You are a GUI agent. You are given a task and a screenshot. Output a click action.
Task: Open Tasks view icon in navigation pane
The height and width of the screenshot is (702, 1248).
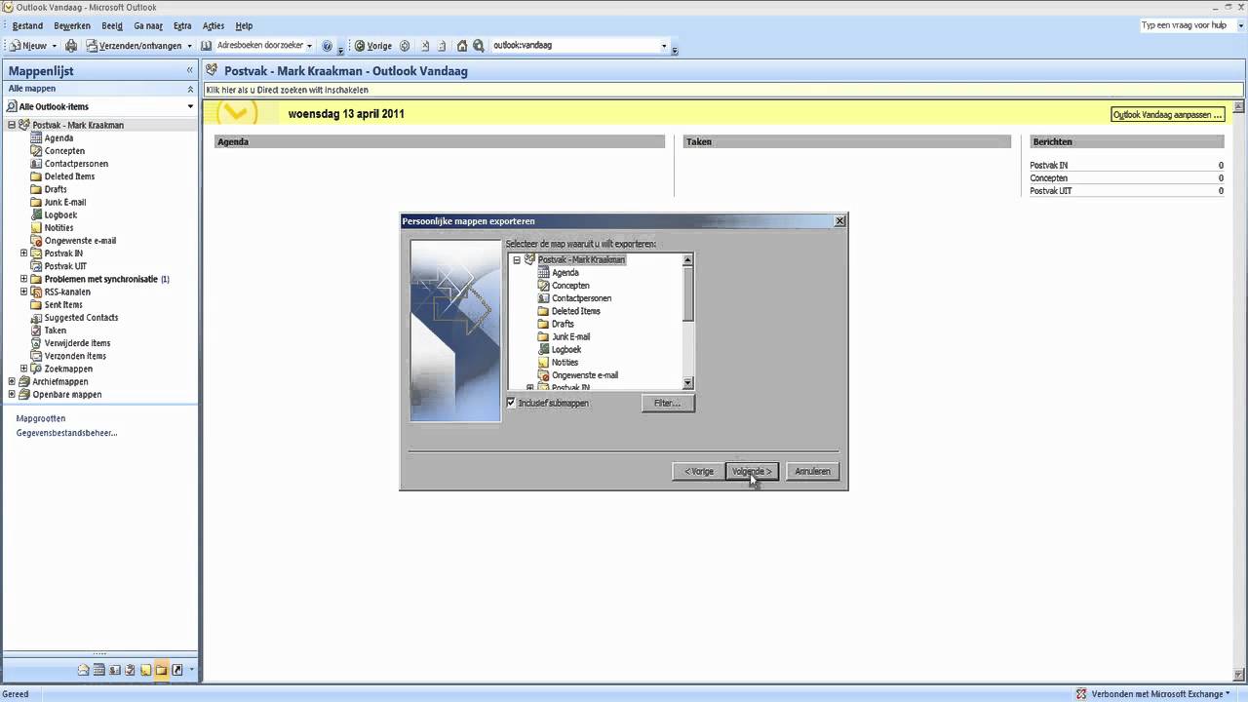tap(131, 670)
